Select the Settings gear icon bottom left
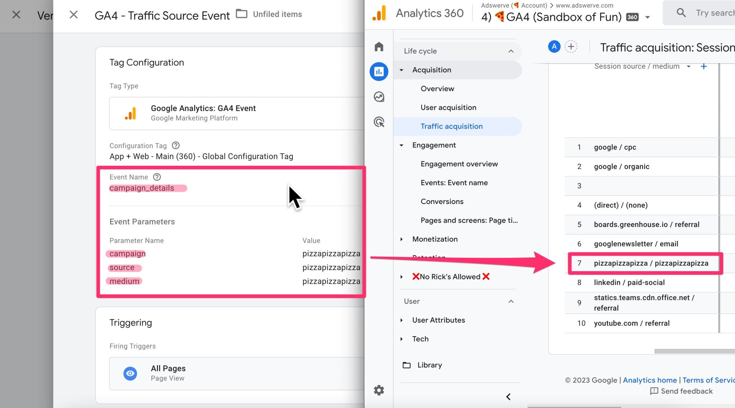This screenshot has width=735, height=408. coord(379,390)
